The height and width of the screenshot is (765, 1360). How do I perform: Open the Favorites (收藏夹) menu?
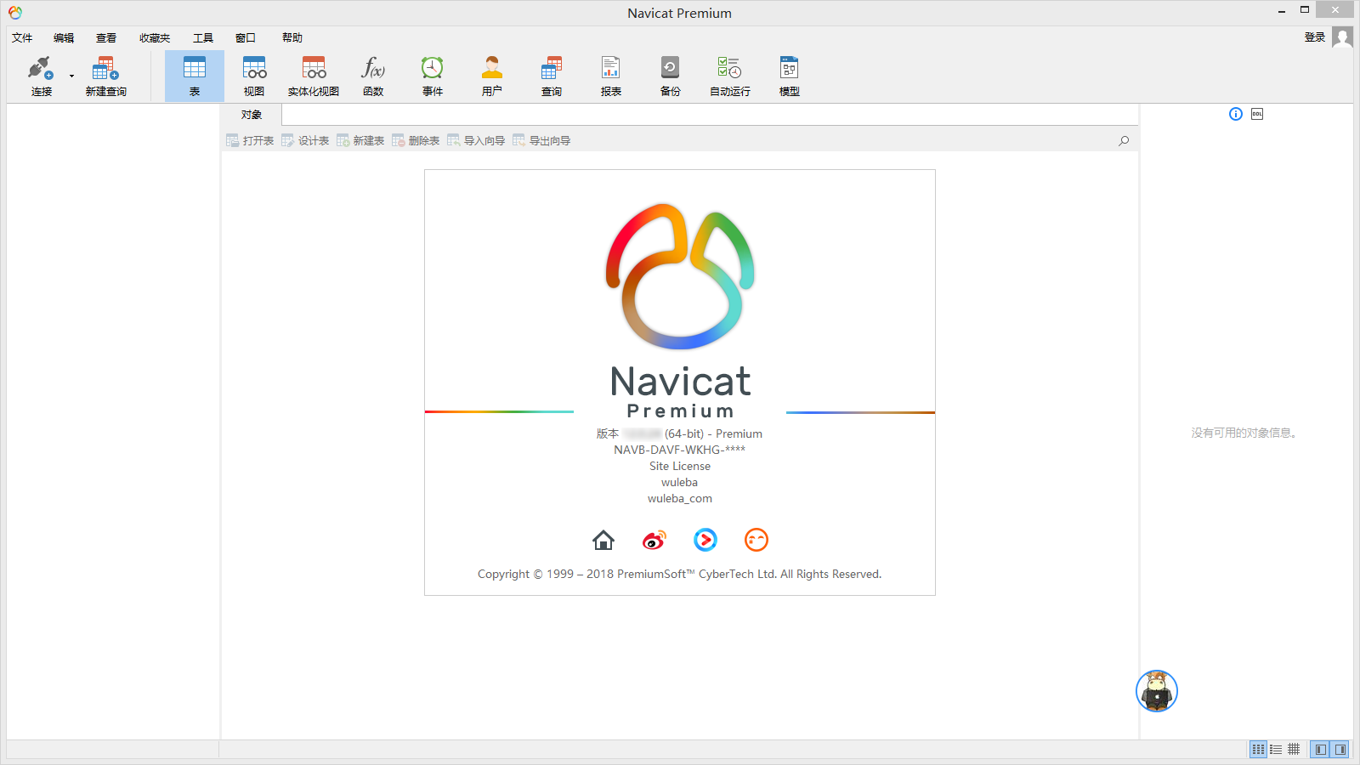coord(155,37)
